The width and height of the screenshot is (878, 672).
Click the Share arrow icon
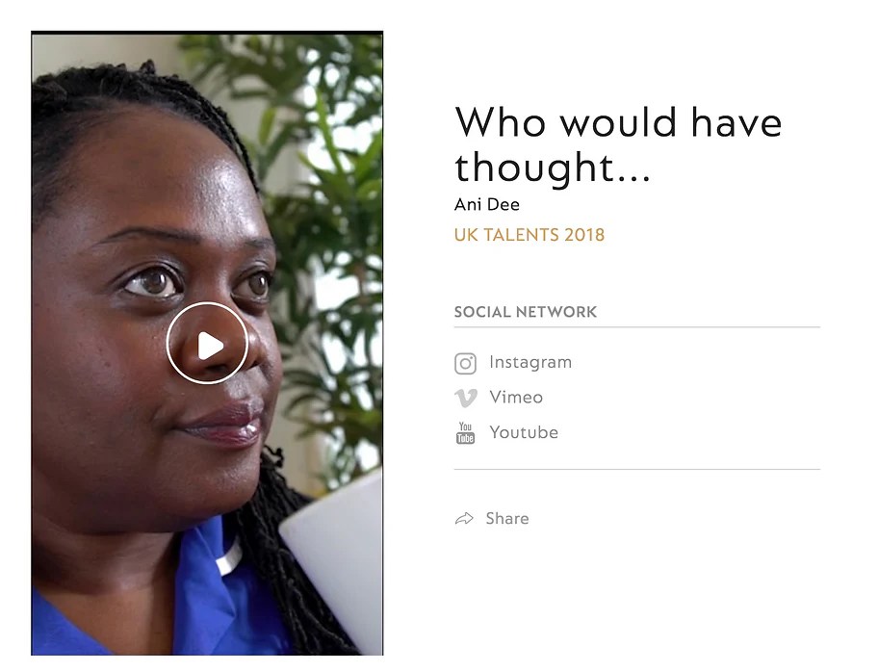(x=464, y=519)
